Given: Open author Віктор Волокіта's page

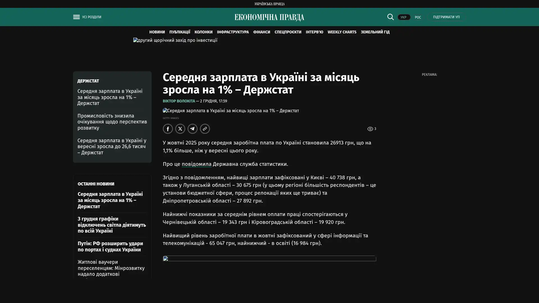Looking at the screenshot, I should [179, 101].
